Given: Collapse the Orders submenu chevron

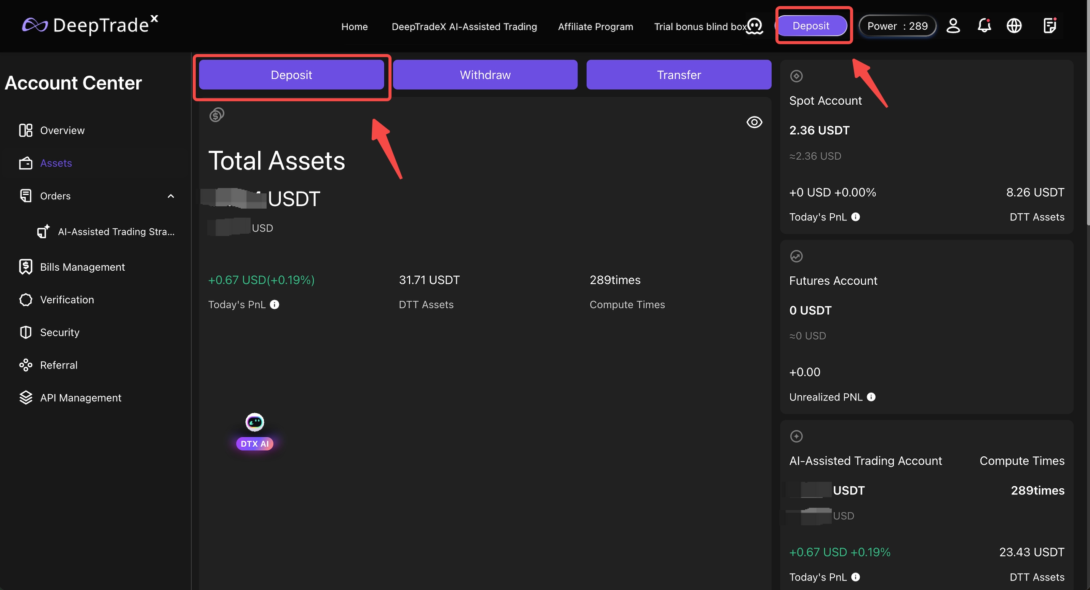Looking at the screenshot, I should point(171,196).
